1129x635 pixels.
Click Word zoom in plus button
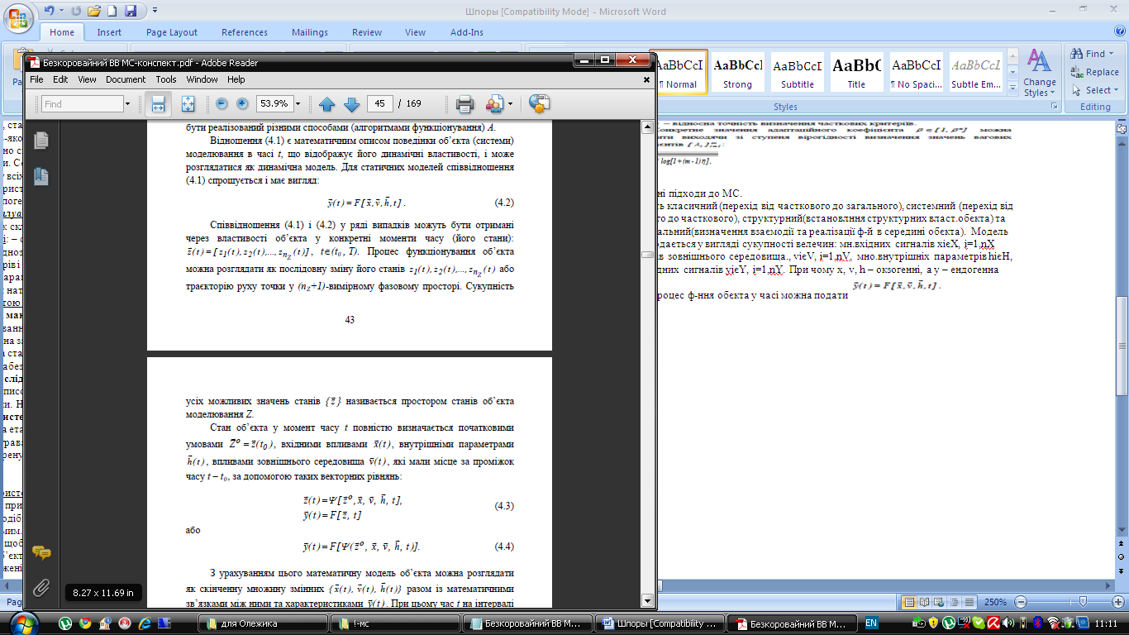(x=1119, y=602)
